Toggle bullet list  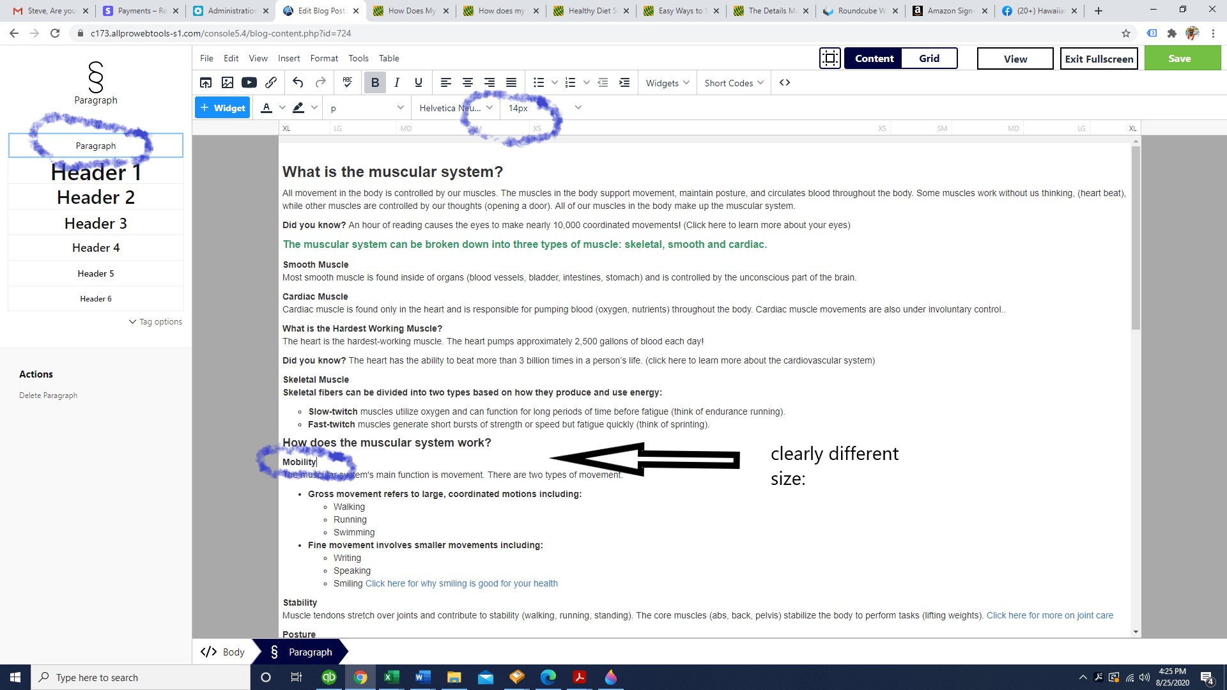[539, 82]
